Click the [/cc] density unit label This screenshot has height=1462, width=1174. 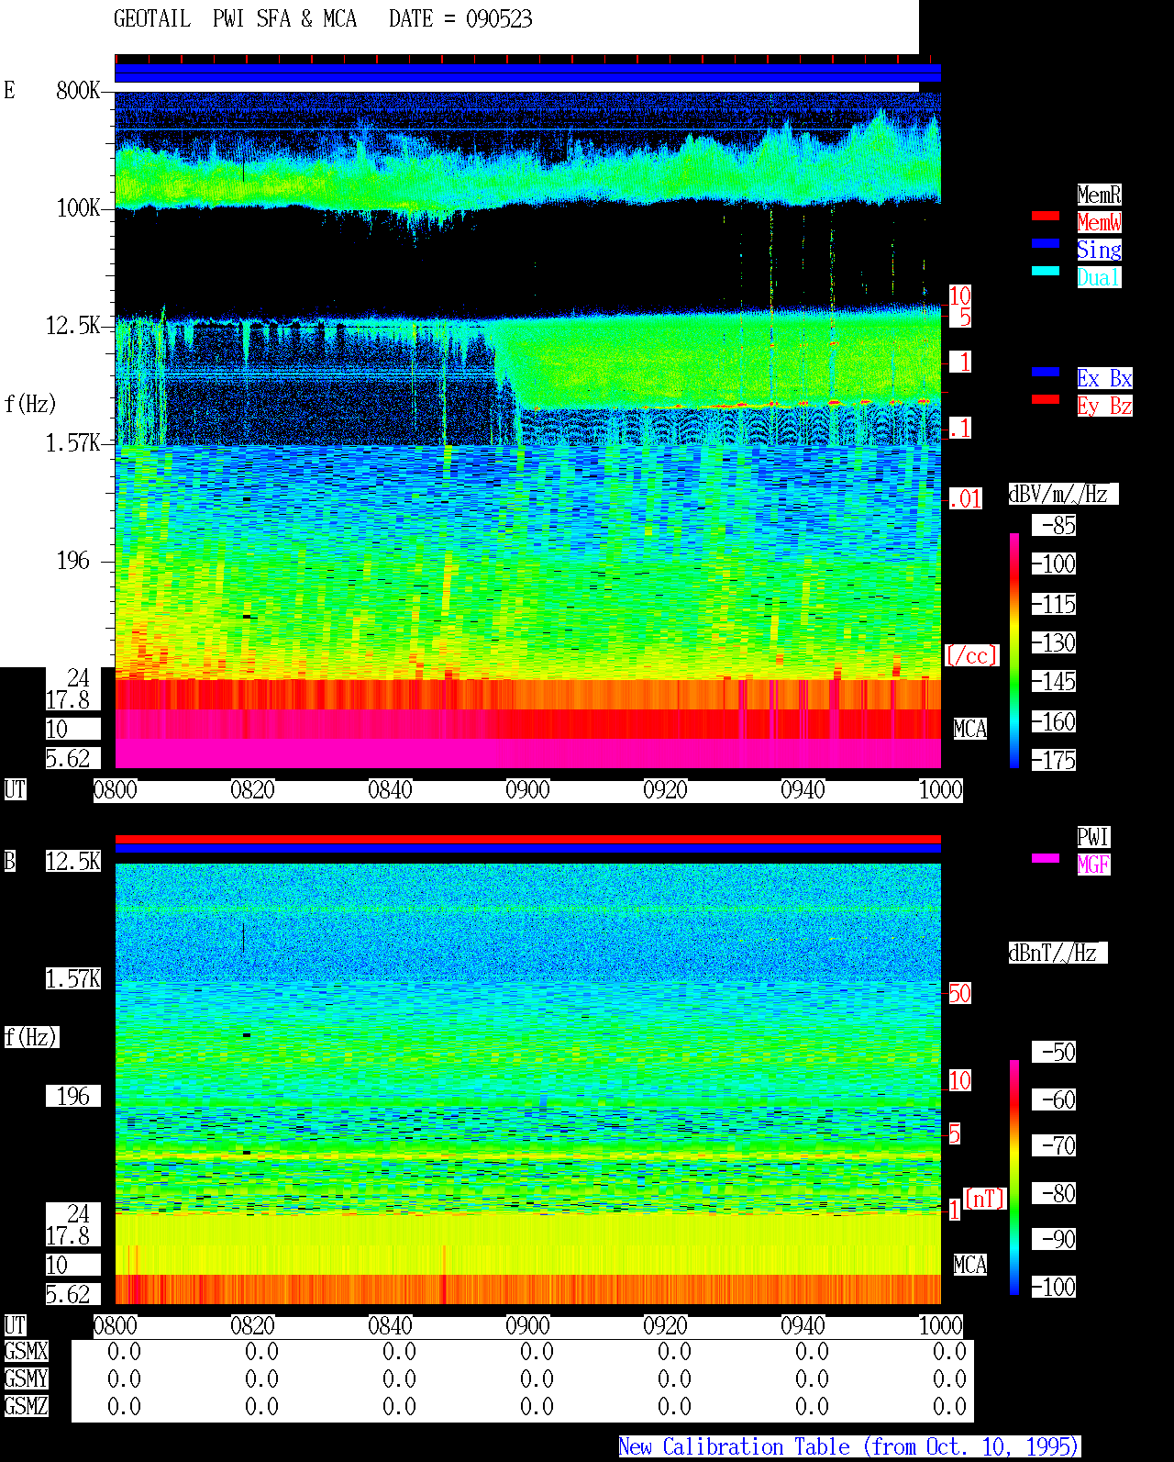[x=971, y=656]
